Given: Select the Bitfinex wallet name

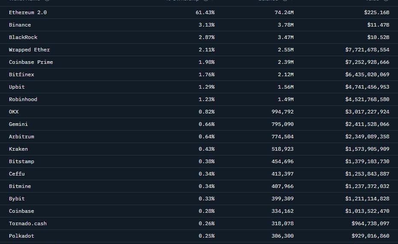Looking at the screenshot, I should [21, 74].
